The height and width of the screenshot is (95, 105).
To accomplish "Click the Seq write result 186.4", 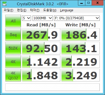I will coord(81,35).
